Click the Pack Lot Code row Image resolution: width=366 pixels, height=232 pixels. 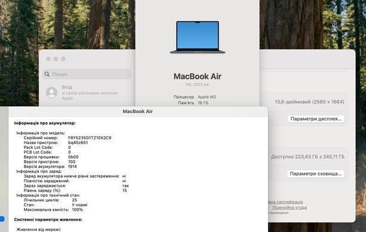(47, 148)
